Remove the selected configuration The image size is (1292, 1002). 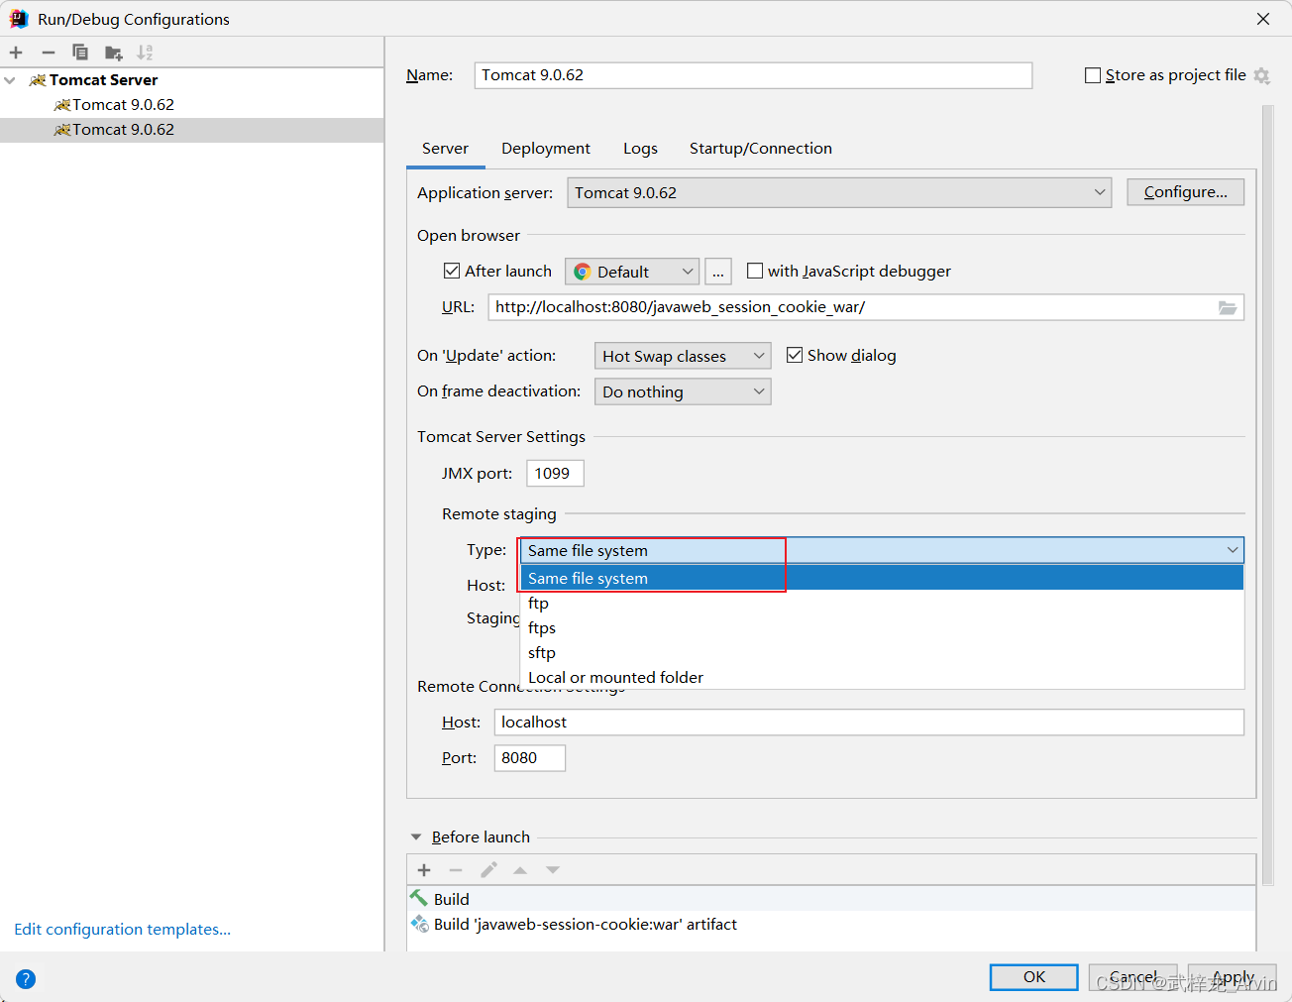tap(48, 52)
